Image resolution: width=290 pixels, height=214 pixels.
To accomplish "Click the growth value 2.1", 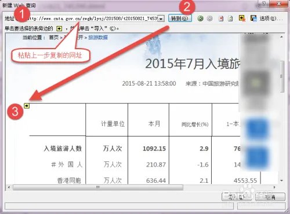I will pos(204,180).
